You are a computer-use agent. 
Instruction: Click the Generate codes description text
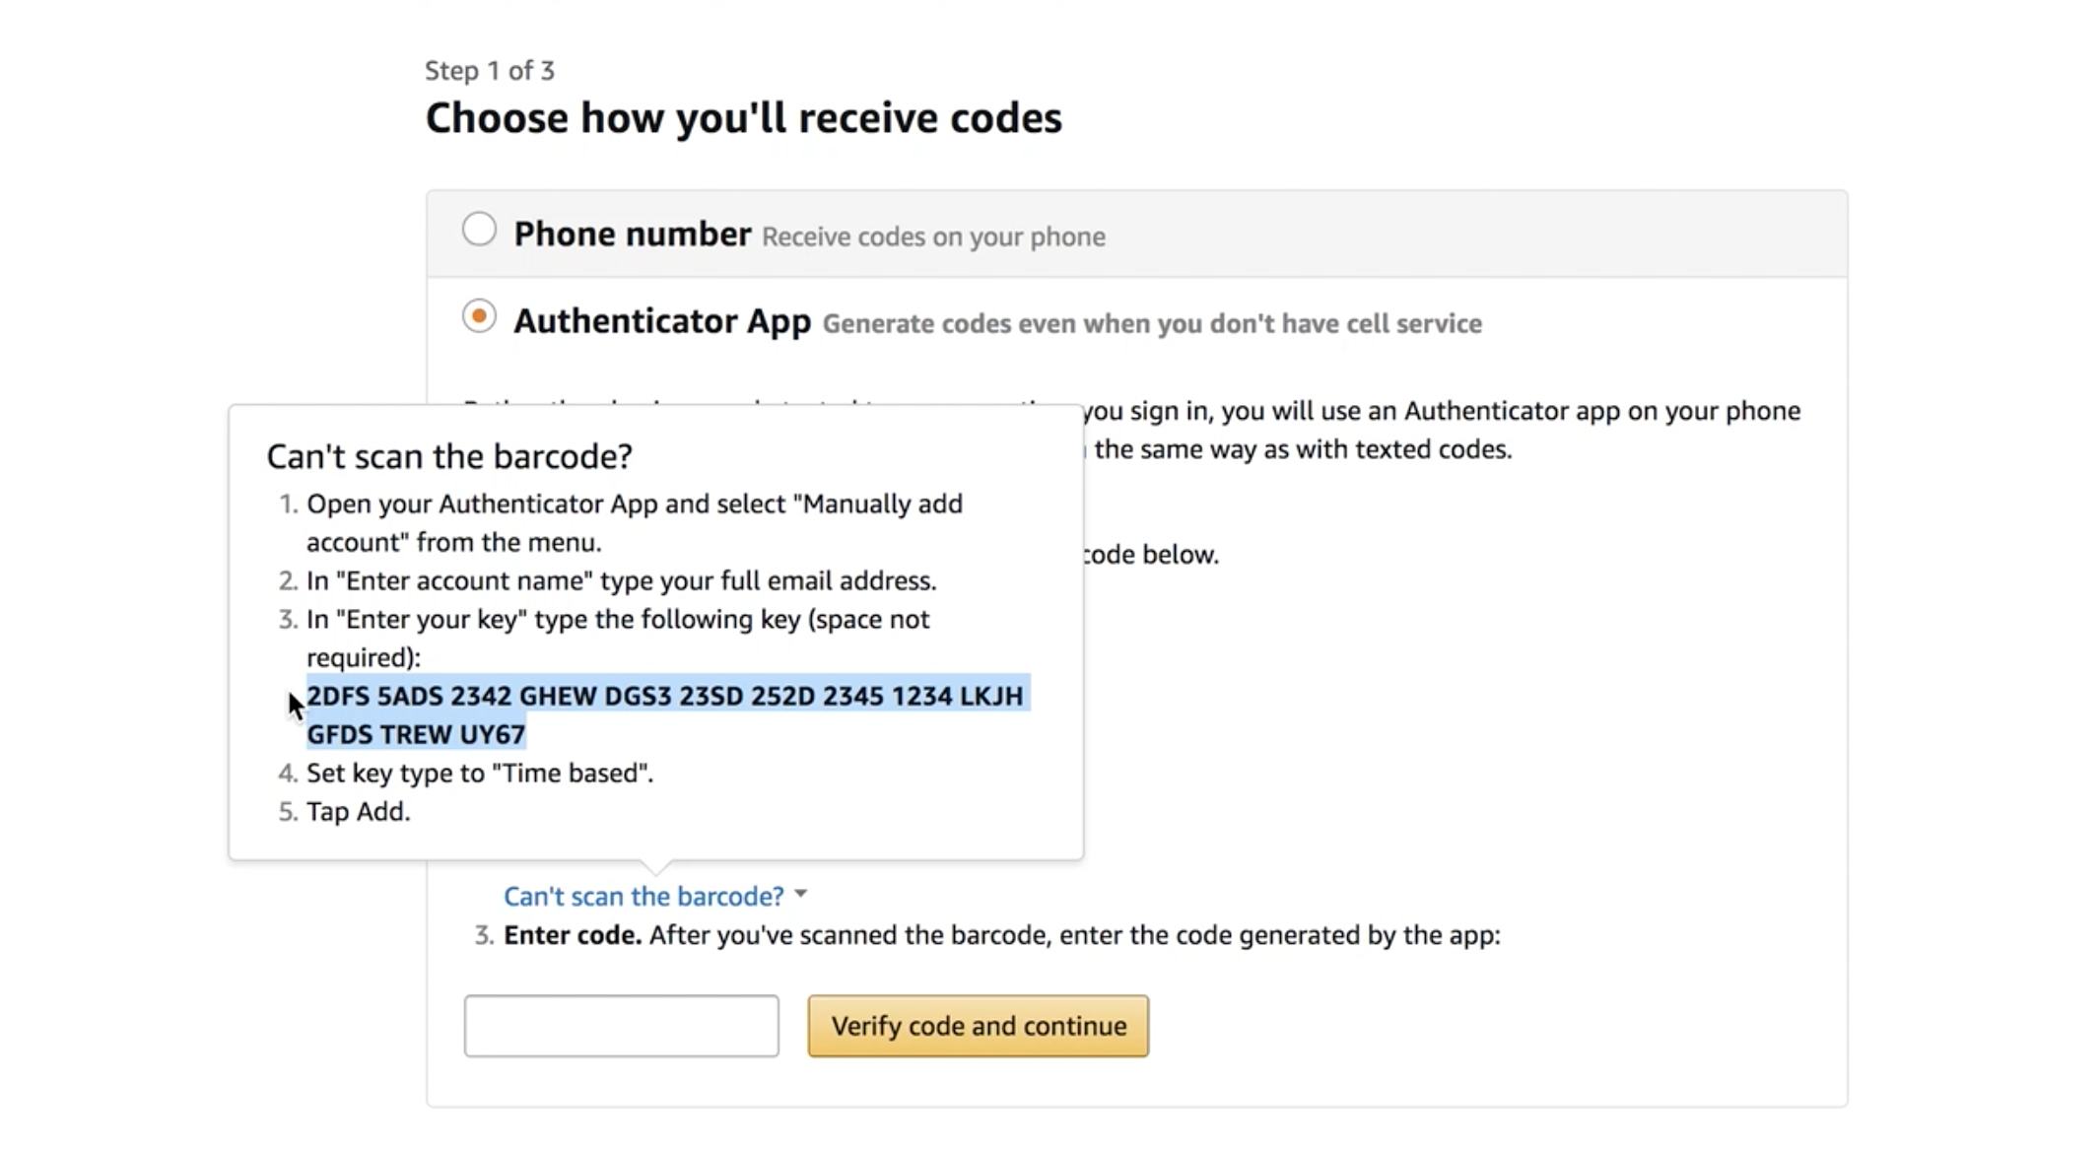pyautogui.click(x=1151, y=323)
